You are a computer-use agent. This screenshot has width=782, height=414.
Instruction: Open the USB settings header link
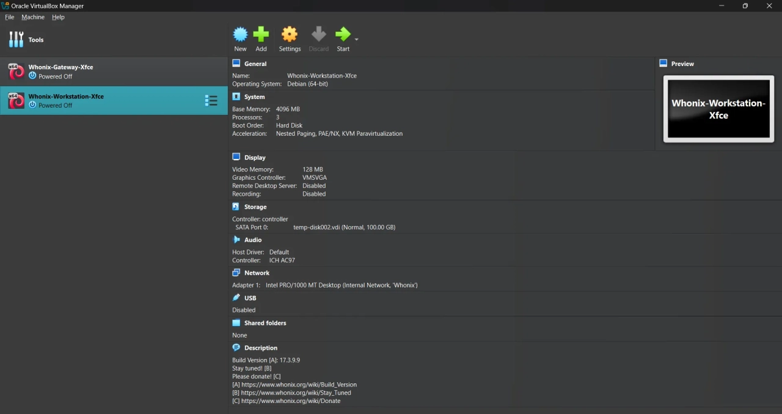click(x=250, y=298)
